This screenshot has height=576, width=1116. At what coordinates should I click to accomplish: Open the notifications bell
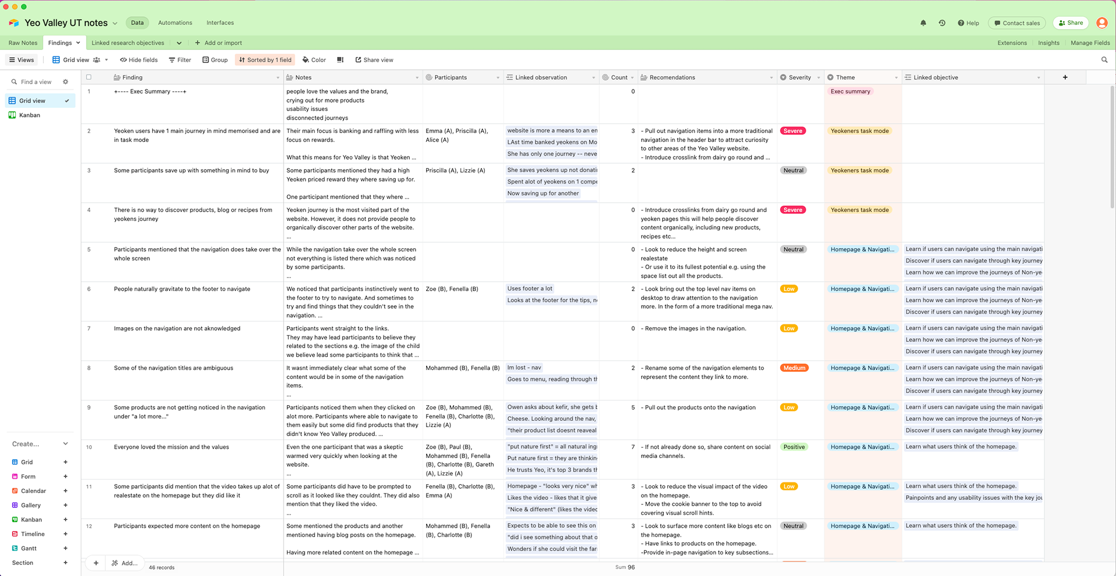[923, 23]
